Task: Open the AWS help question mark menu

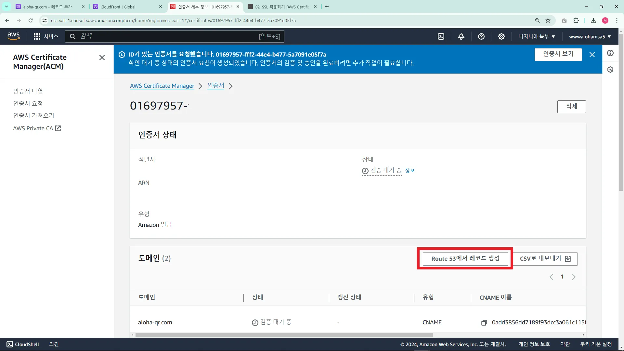Action: [481, 36]
